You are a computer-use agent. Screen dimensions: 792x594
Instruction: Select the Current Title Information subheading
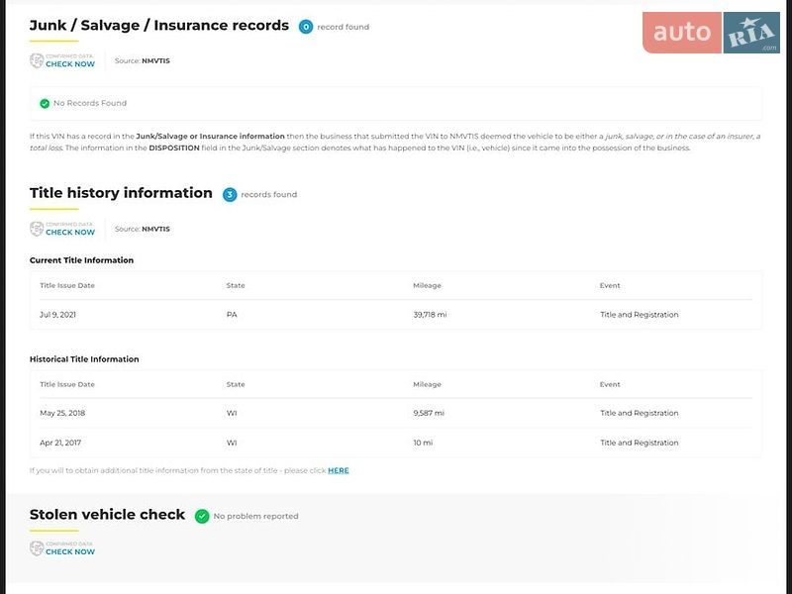pos(81,260)
